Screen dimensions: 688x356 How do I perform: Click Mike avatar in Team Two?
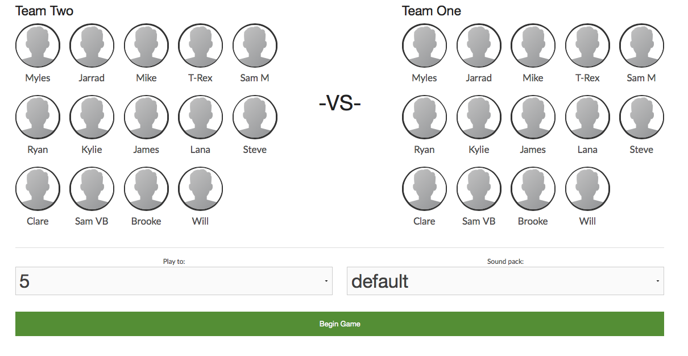[146, 45]
